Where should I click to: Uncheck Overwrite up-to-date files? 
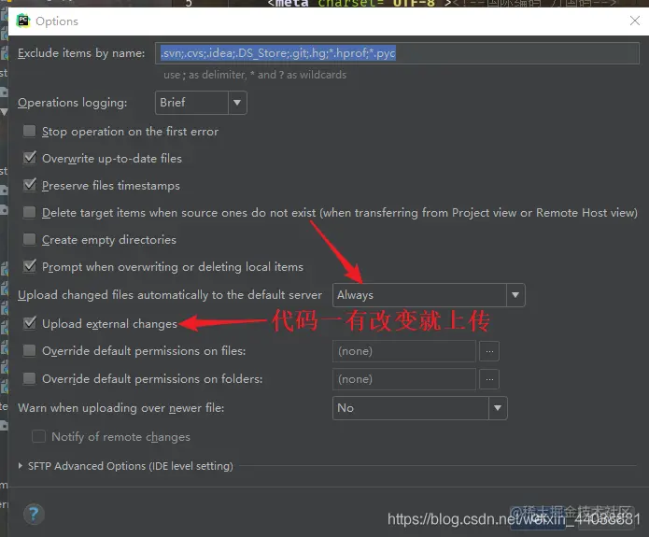[29, 158]
